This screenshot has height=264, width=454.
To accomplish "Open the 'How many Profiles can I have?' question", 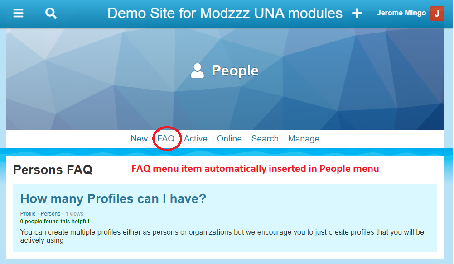I will pos(113,198).
